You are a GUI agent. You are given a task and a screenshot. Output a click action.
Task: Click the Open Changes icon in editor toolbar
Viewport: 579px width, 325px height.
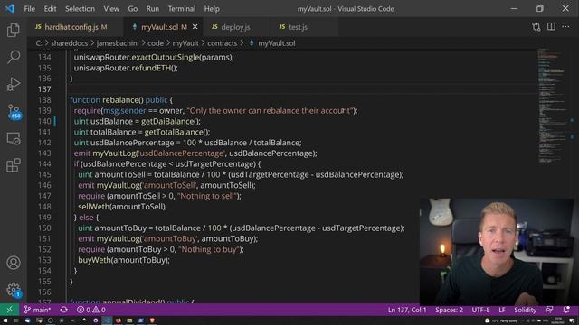[x=536, y=27]
